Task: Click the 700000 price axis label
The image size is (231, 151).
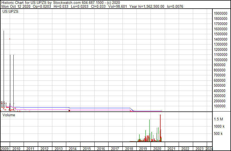Action: [220, 75]
